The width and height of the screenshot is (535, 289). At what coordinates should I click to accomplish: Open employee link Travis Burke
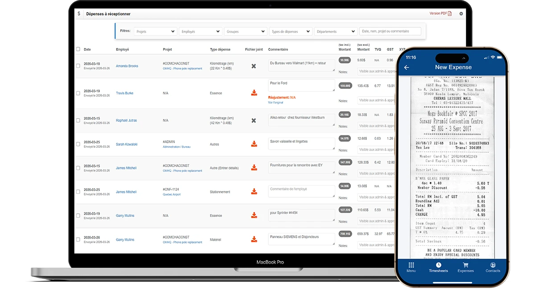point(124,93)
